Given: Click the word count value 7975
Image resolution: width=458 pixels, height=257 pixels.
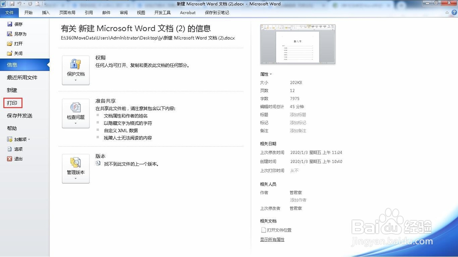Looking at the screenshot, I should [x=294, y=99].
